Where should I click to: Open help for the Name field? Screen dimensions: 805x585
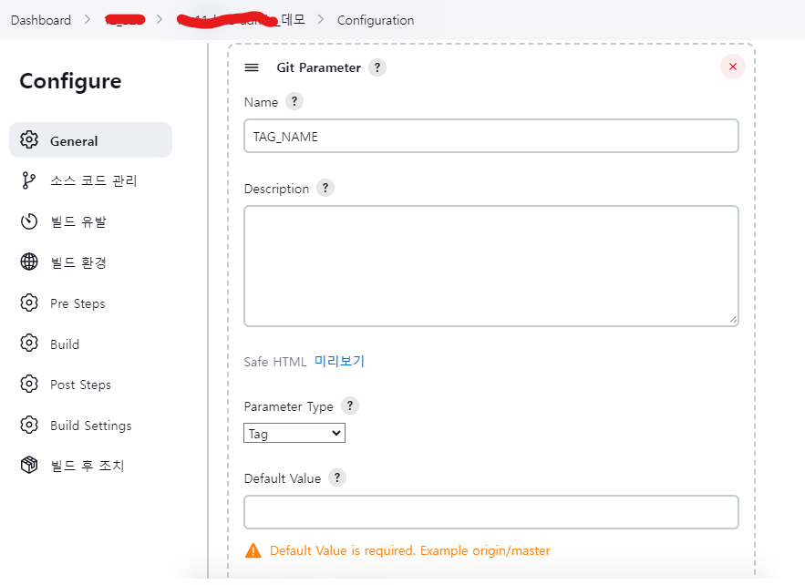point(294,101)
